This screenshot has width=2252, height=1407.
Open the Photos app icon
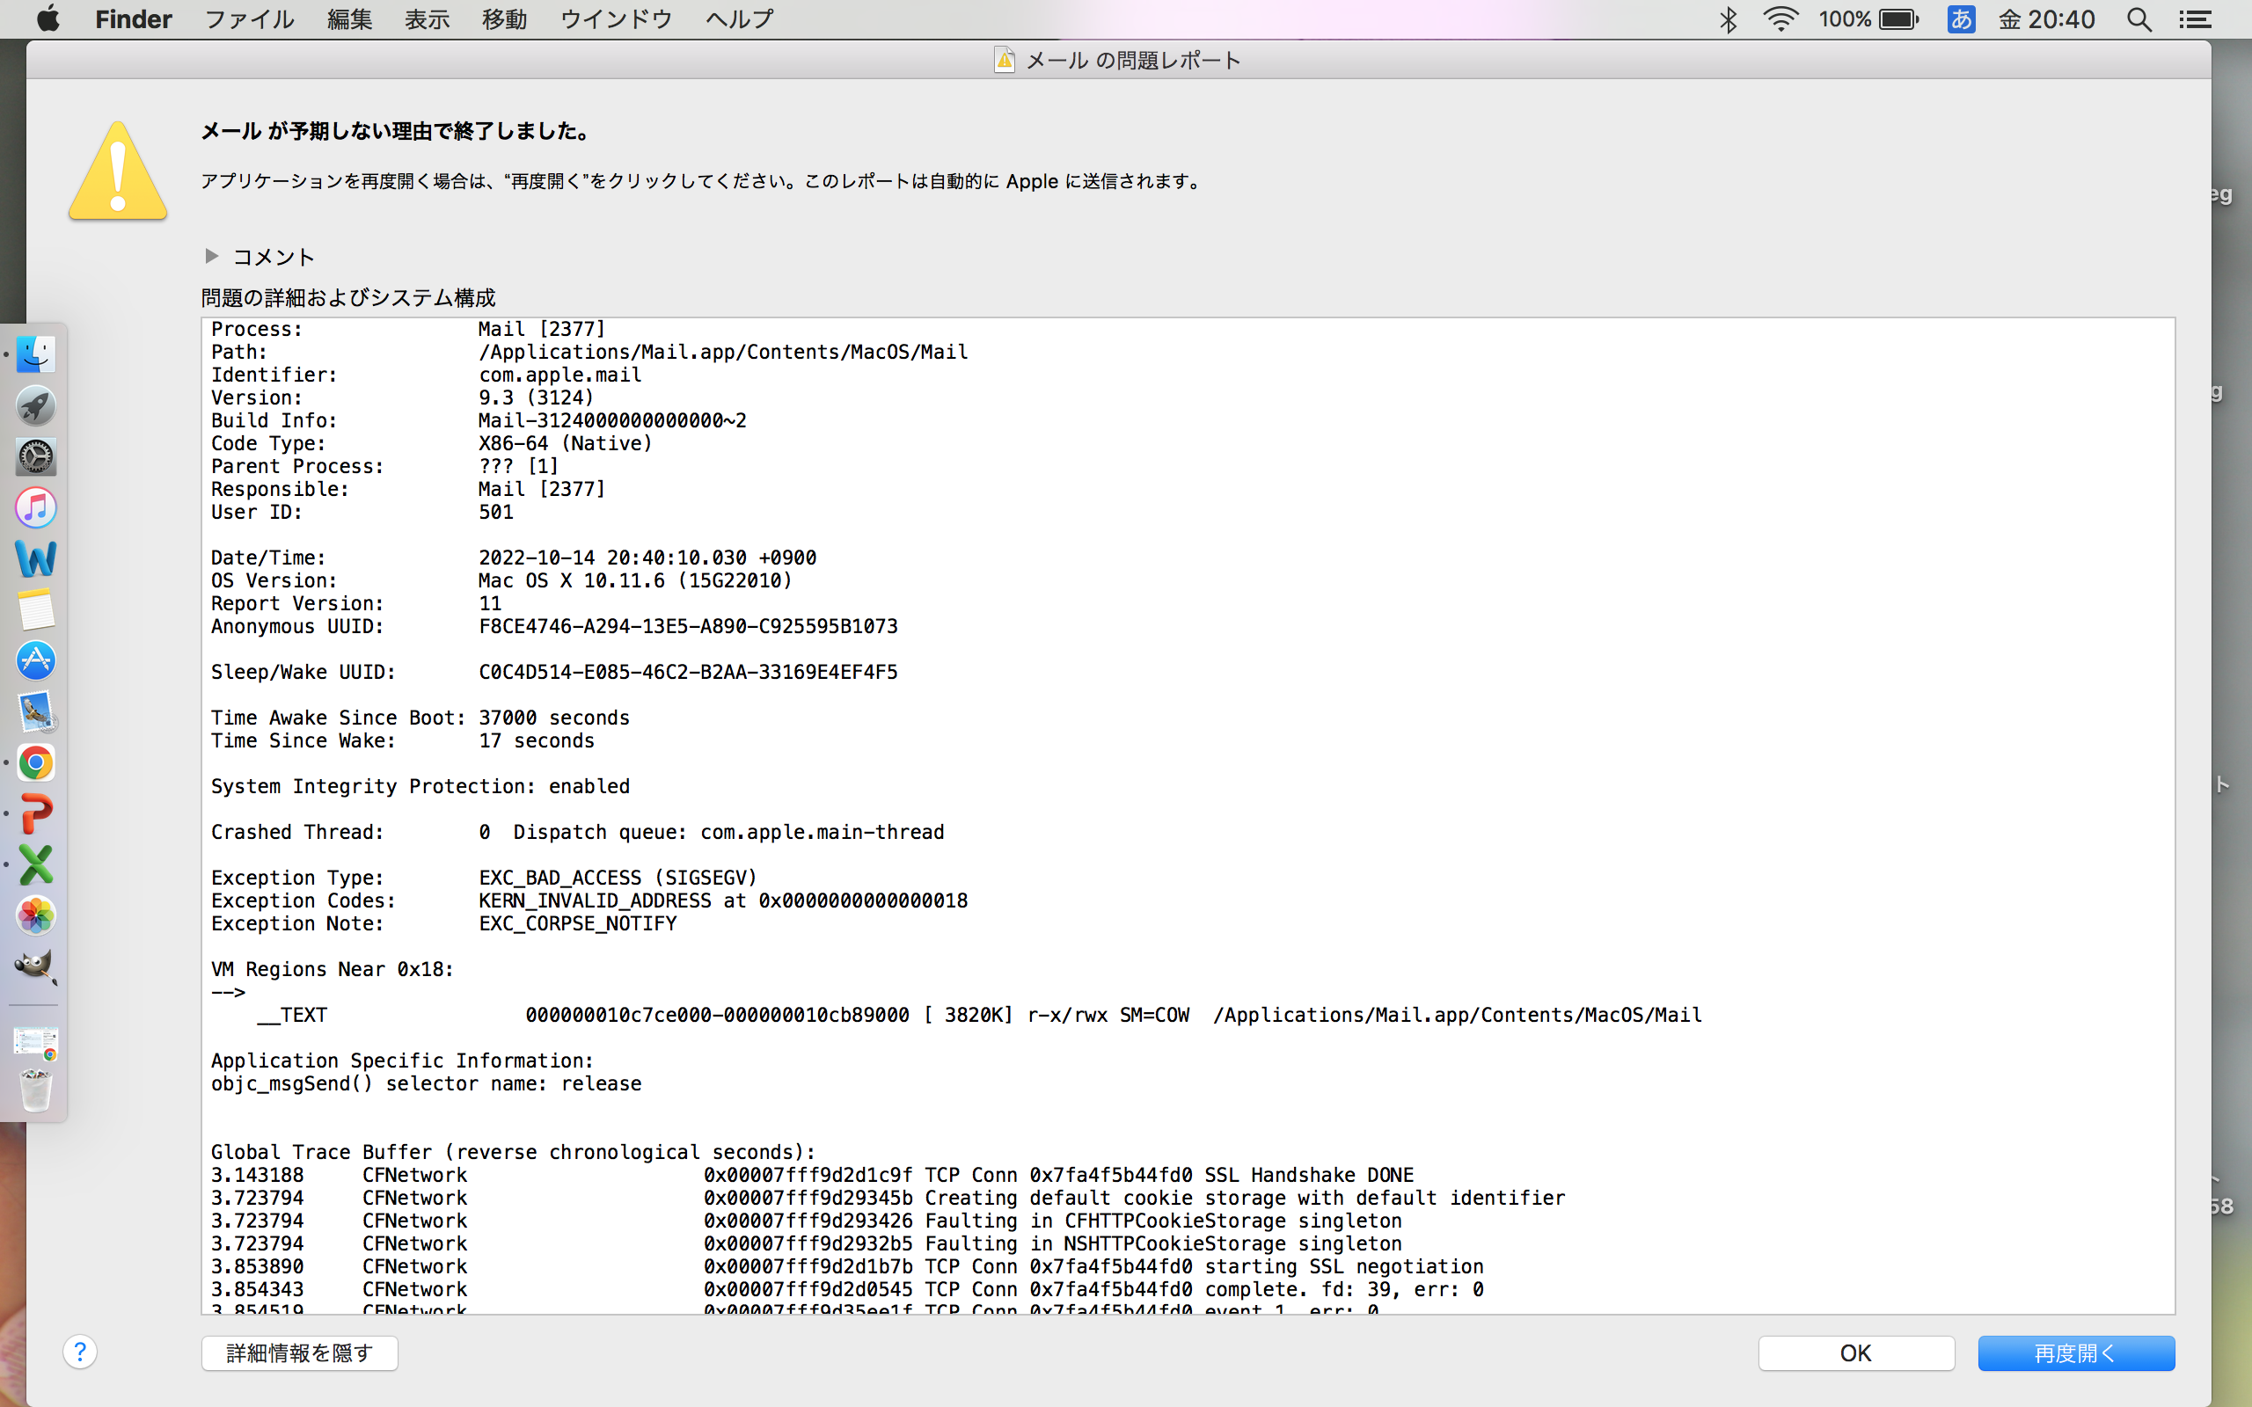tap(36, 915)
